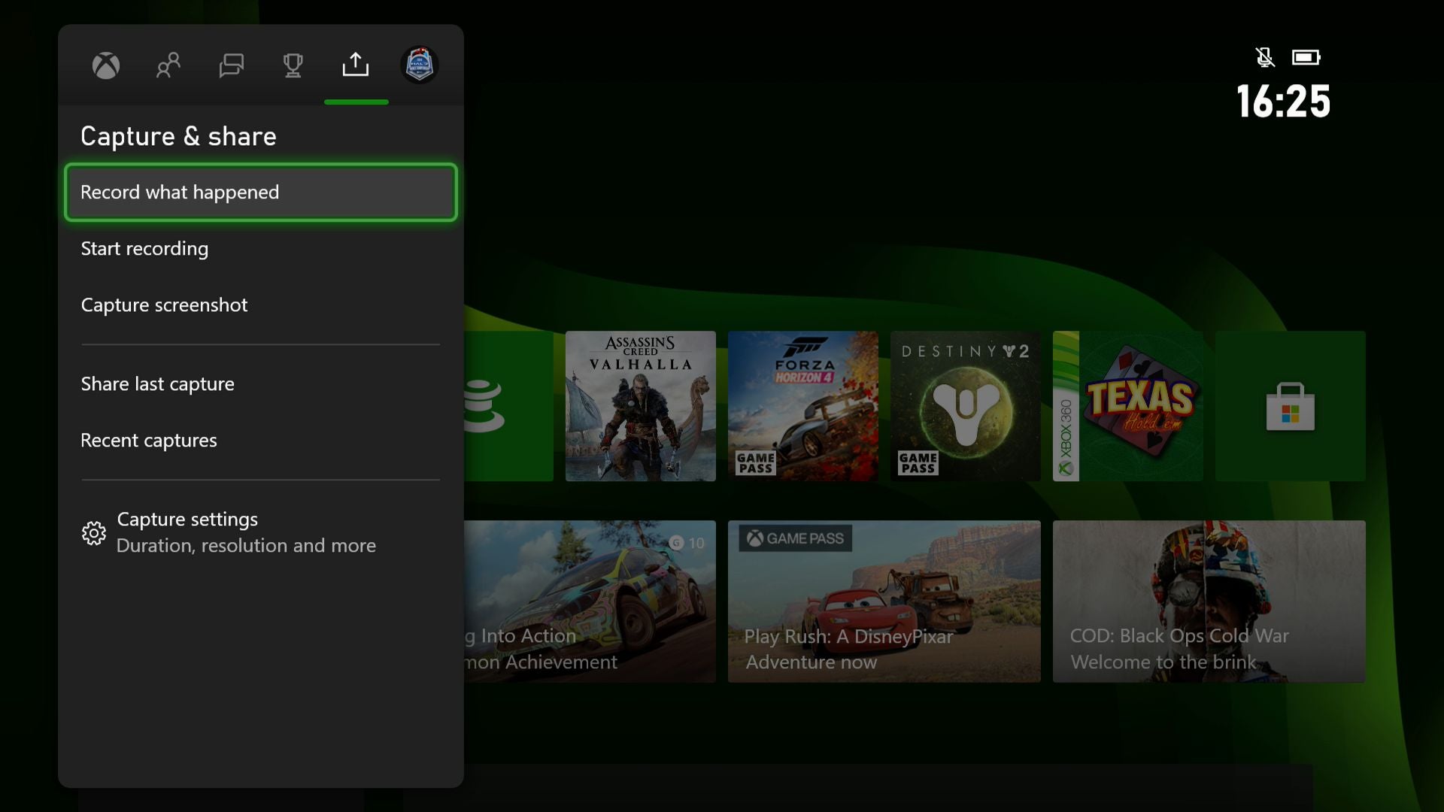Click the Capture & share upload icon

(x=355, y=65)
